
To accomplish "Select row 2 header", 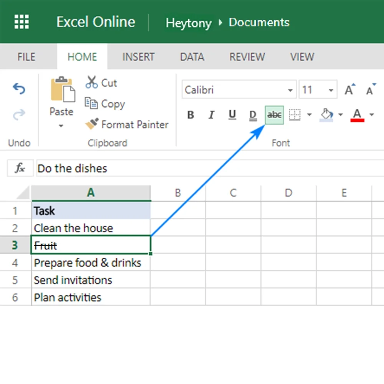I will [x=15, y=228].
